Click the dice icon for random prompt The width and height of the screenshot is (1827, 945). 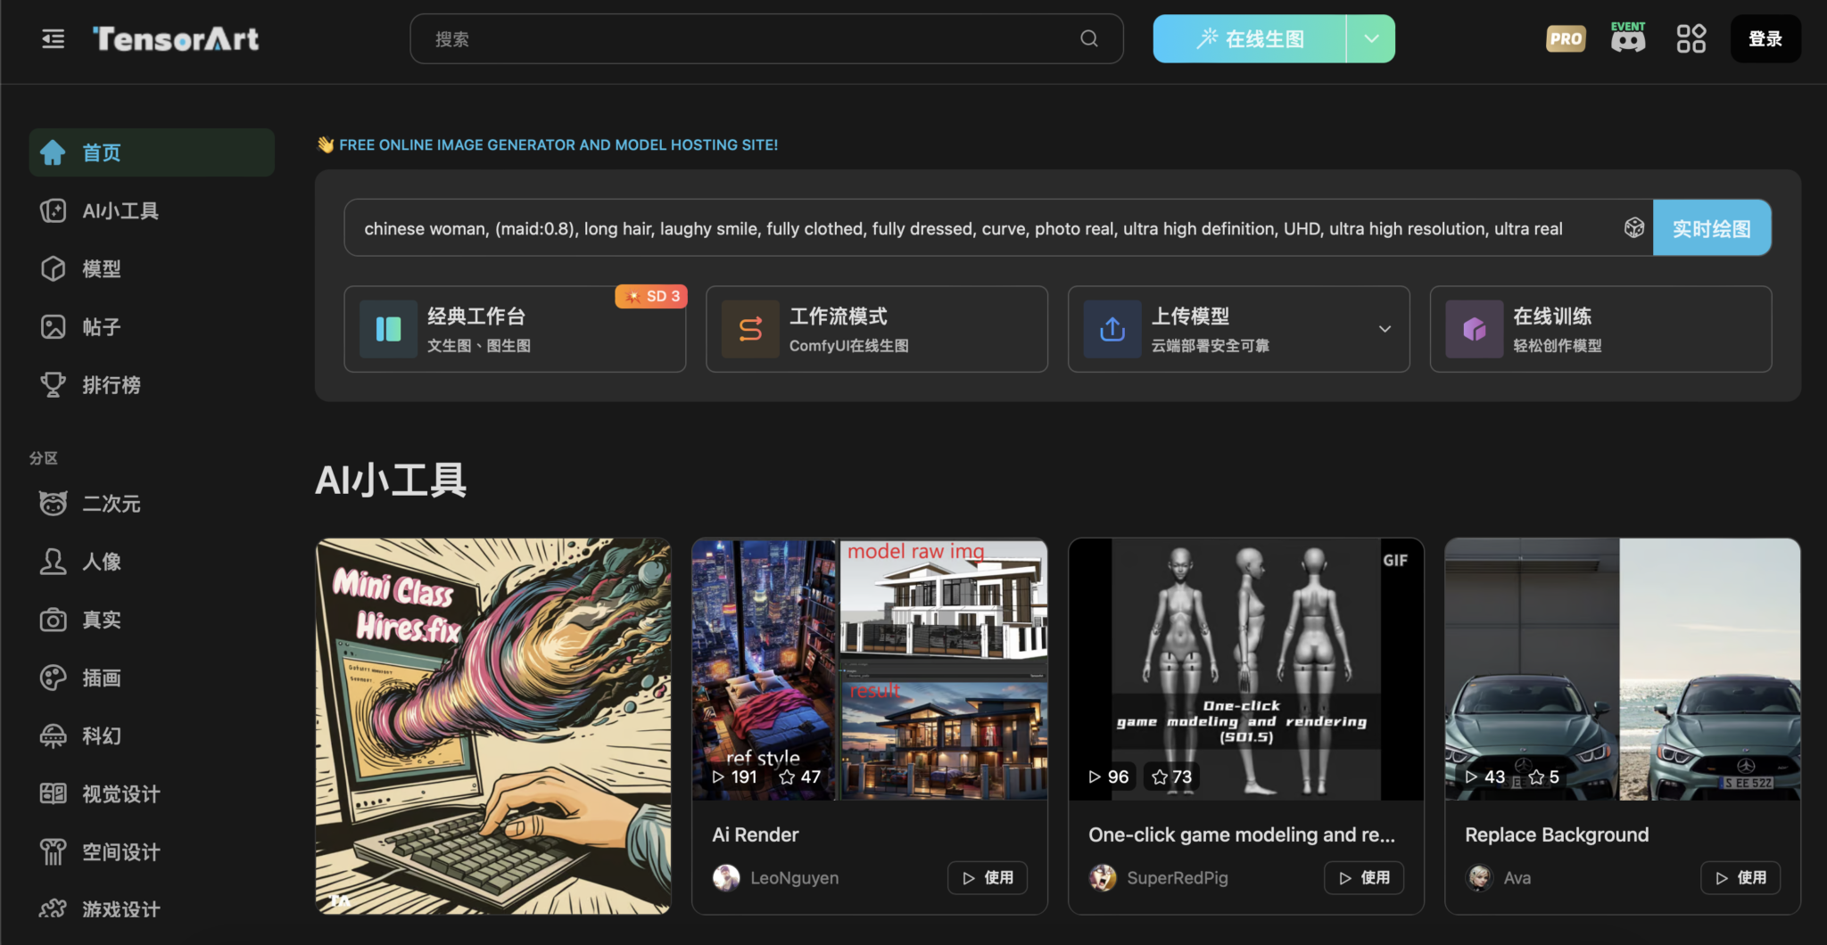tap(1633, 227)
